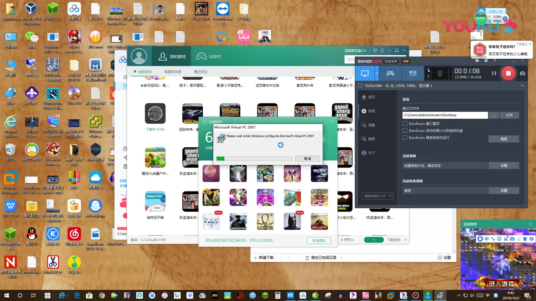
Task: Open 设置 in download manager
Action: click(x=444, y=258)
